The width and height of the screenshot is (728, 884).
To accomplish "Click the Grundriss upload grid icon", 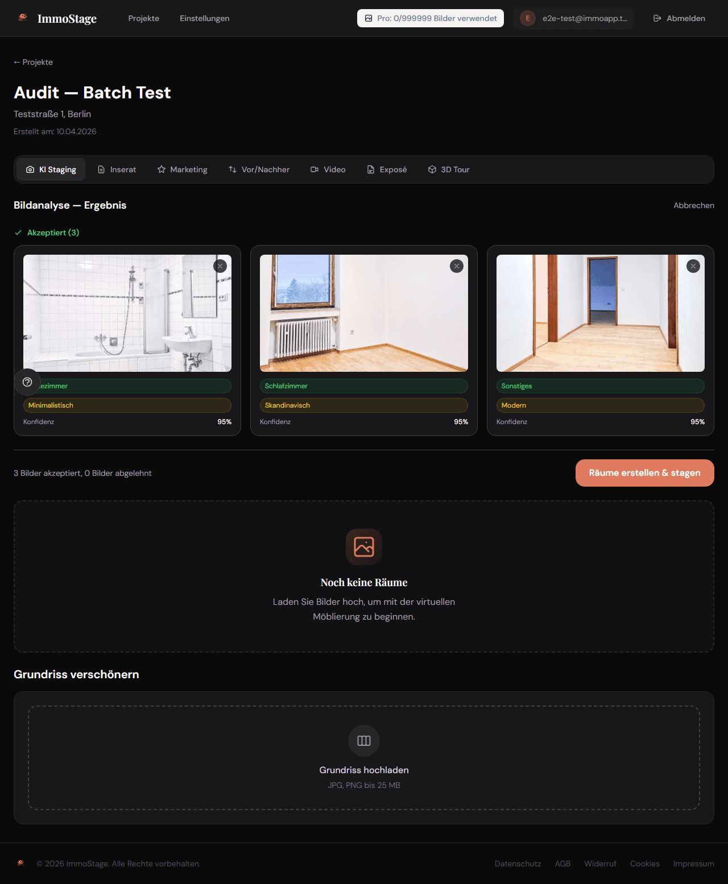I will pos(363,740).
